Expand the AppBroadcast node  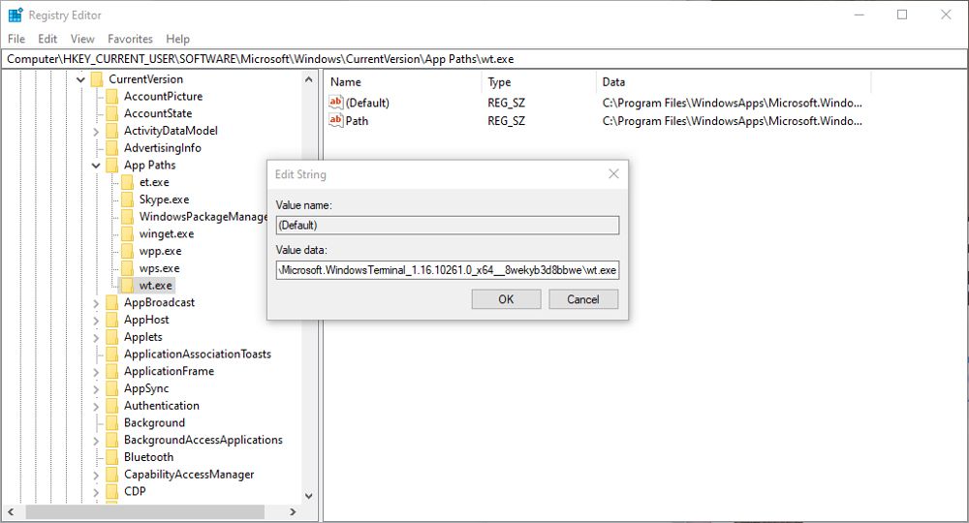[x=96, y=303]
